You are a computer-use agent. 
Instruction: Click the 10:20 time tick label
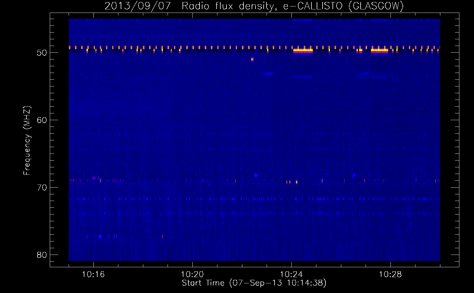[x=192, y=274]
